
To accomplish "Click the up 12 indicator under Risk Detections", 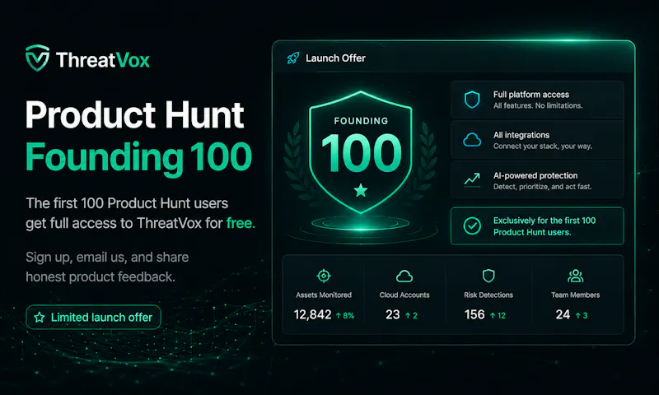I will pyautogui.click(x=498, y=315).
